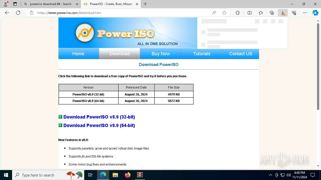Open the Extensions puzzle icon
Image resolution: width=321 pixels, height=180 pixels.
(x=237, y=13)
